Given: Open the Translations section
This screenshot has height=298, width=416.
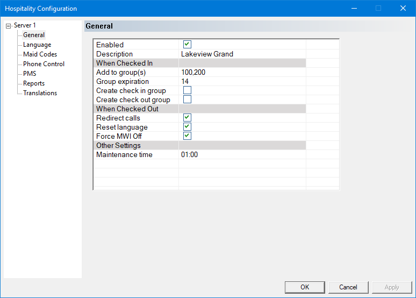Looking at the screenshot, I should tap(40, 93).
